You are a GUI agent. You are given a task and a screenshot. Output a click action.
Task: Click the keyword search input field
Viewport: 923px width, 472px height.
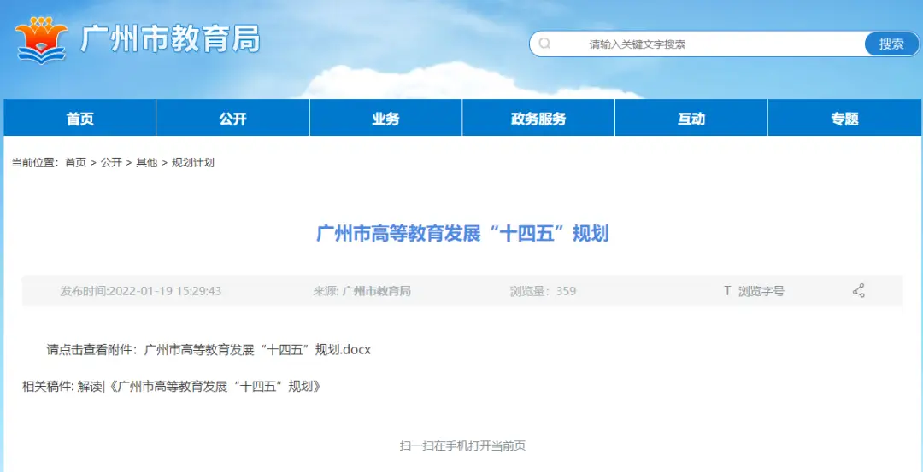click(x=697, y=44)
